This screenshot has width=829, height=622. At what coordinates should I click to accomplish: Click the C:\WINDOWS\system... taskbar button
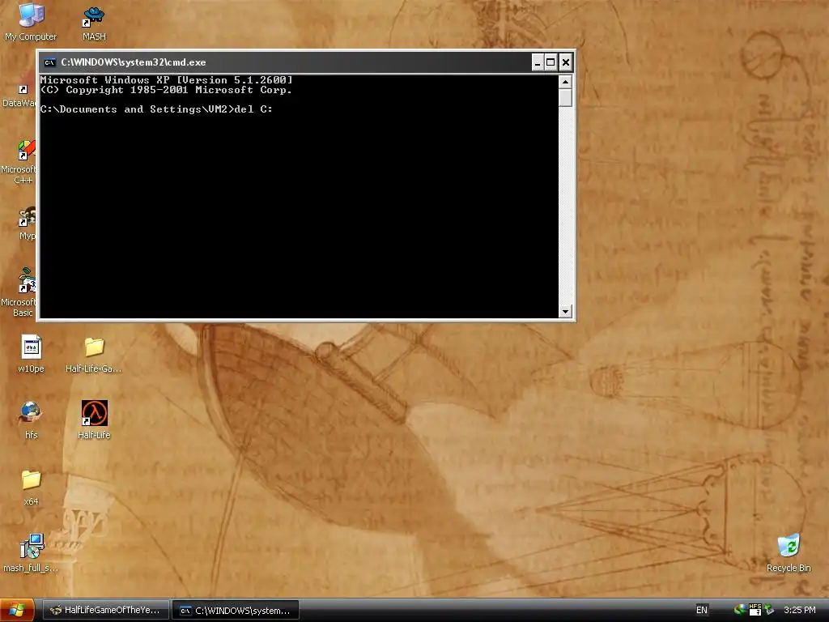[x=236, y=610]
